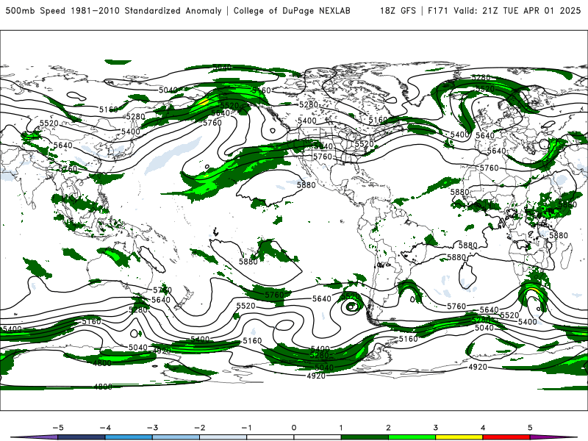
Task: Click the '5880' contour label over Madagascar region
Action: coord(559,235)
